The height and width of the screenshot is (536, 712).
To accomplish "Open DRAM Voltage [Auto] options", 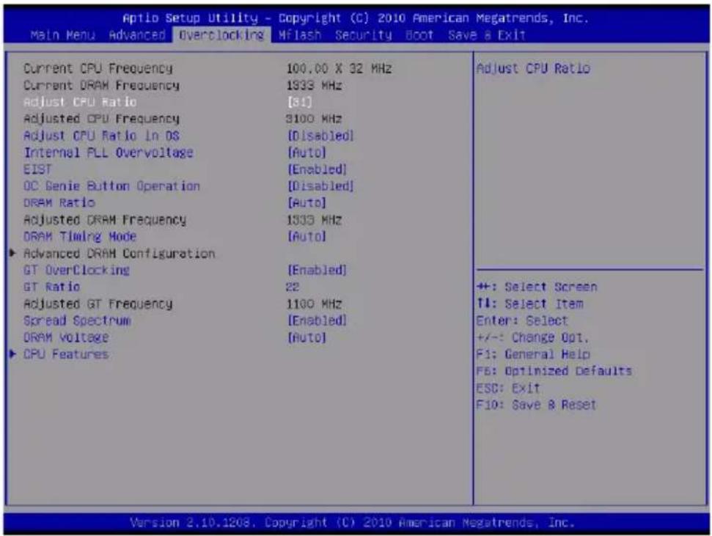I will (x=307, y=337).
